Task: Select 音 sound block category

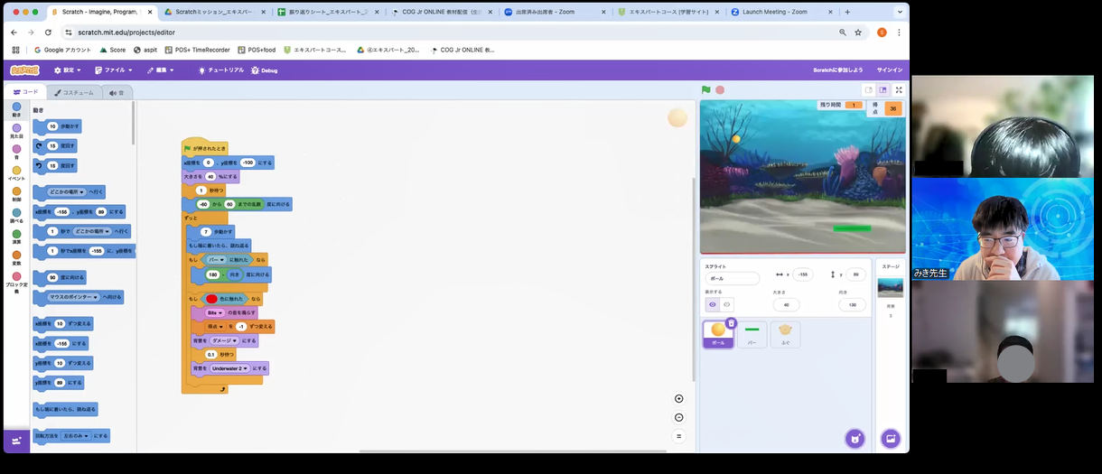Action: tap(16, 152)
